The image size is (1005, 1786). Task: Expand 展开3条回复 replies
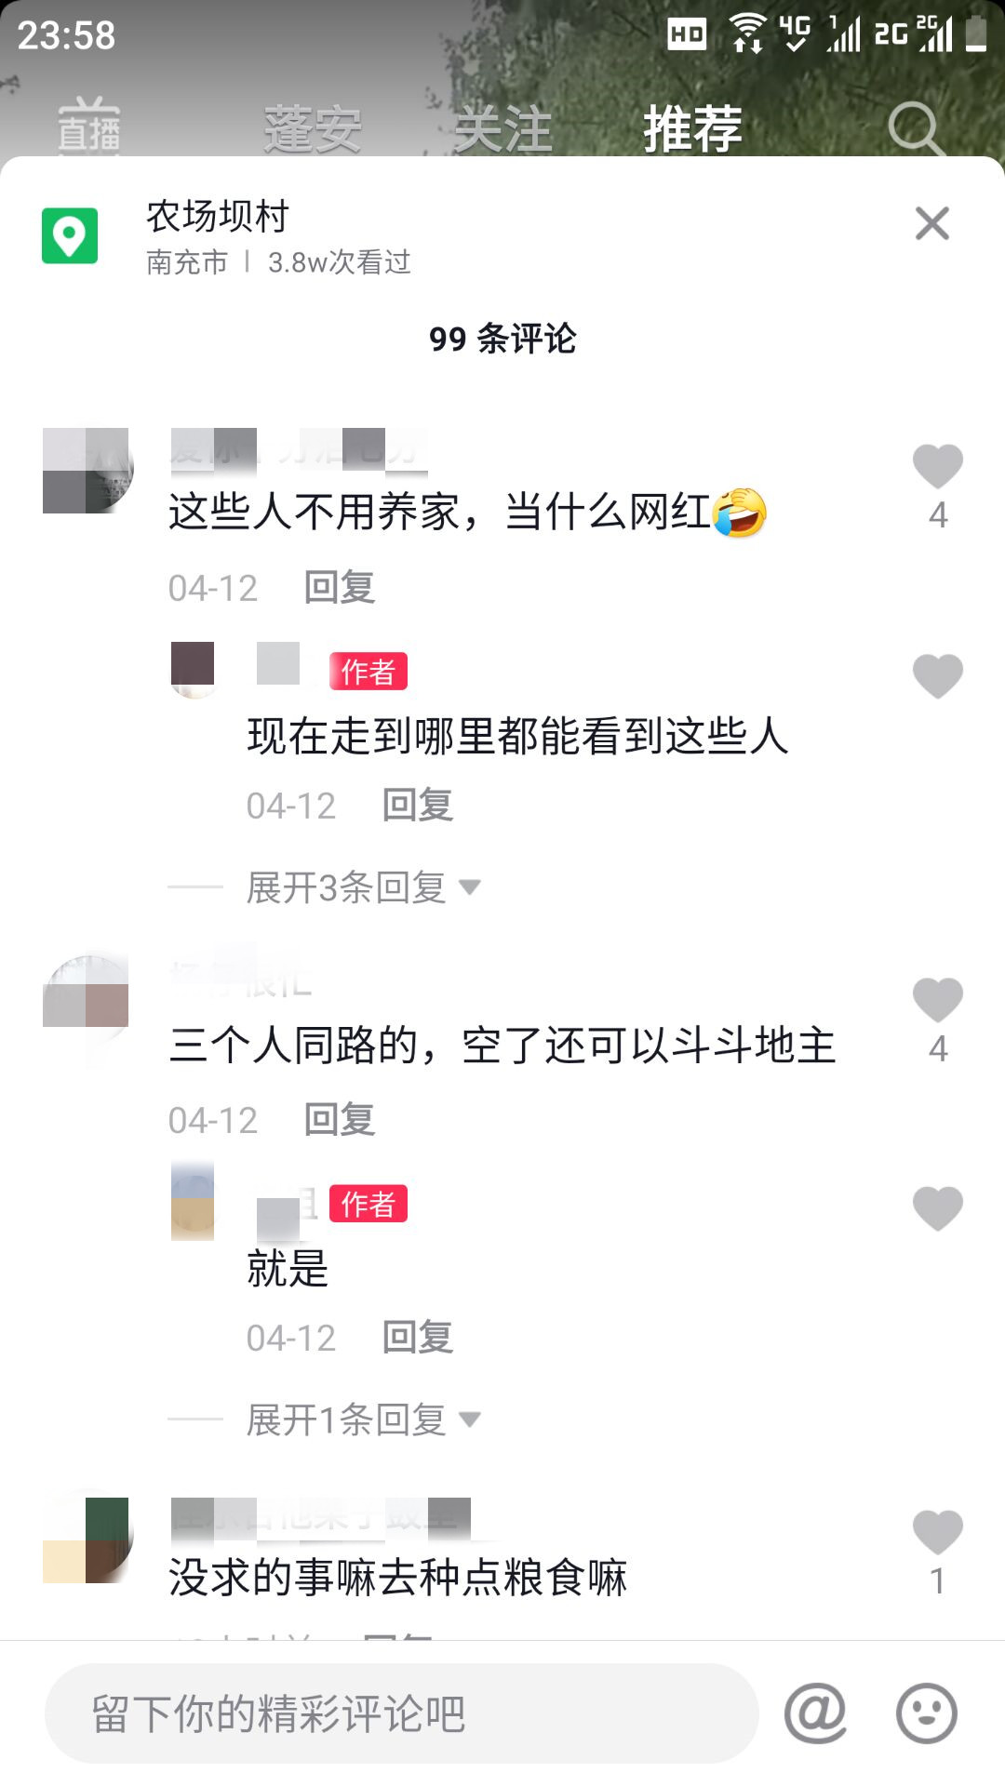pos(363,887)
